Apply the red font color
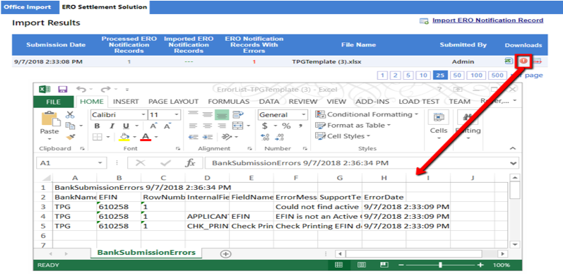This screenshot has height=276, width=563. [146, 137]
